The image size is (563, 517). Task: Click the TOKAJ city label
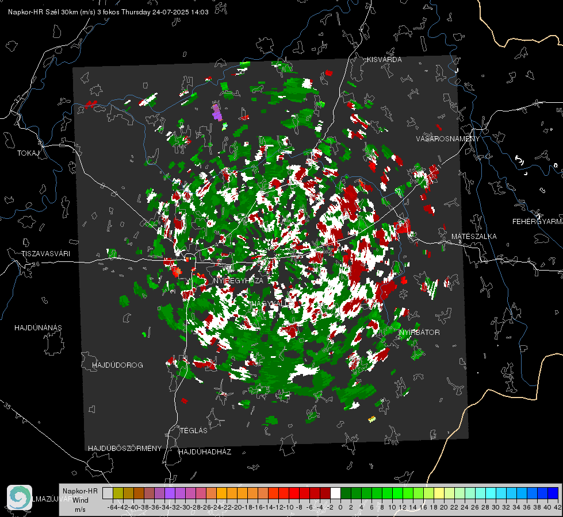28,153
